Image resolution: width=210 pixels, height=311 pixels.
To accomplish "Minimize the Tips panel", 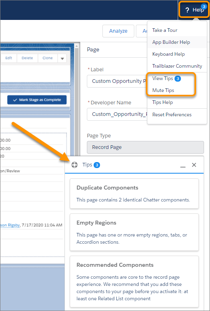I will coord(183,165).
